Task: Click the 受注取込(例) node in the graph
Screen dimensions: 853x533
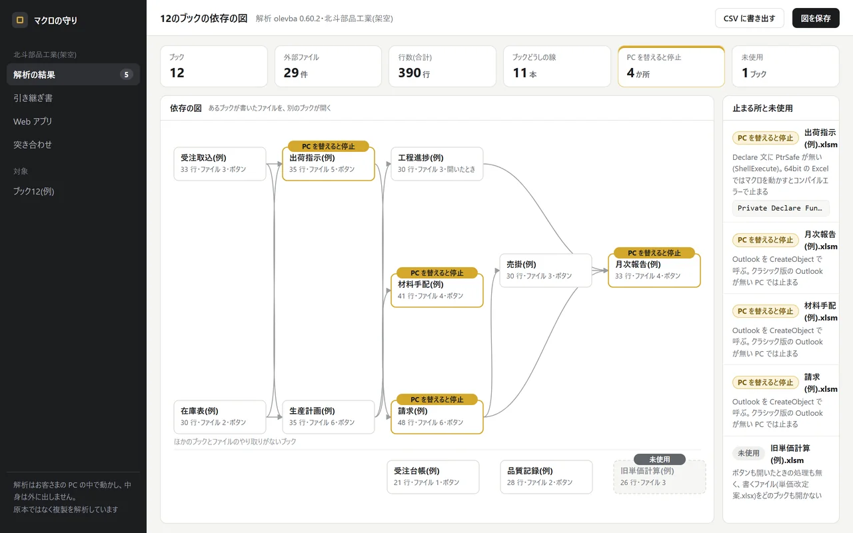Action: tap(220, 164)
